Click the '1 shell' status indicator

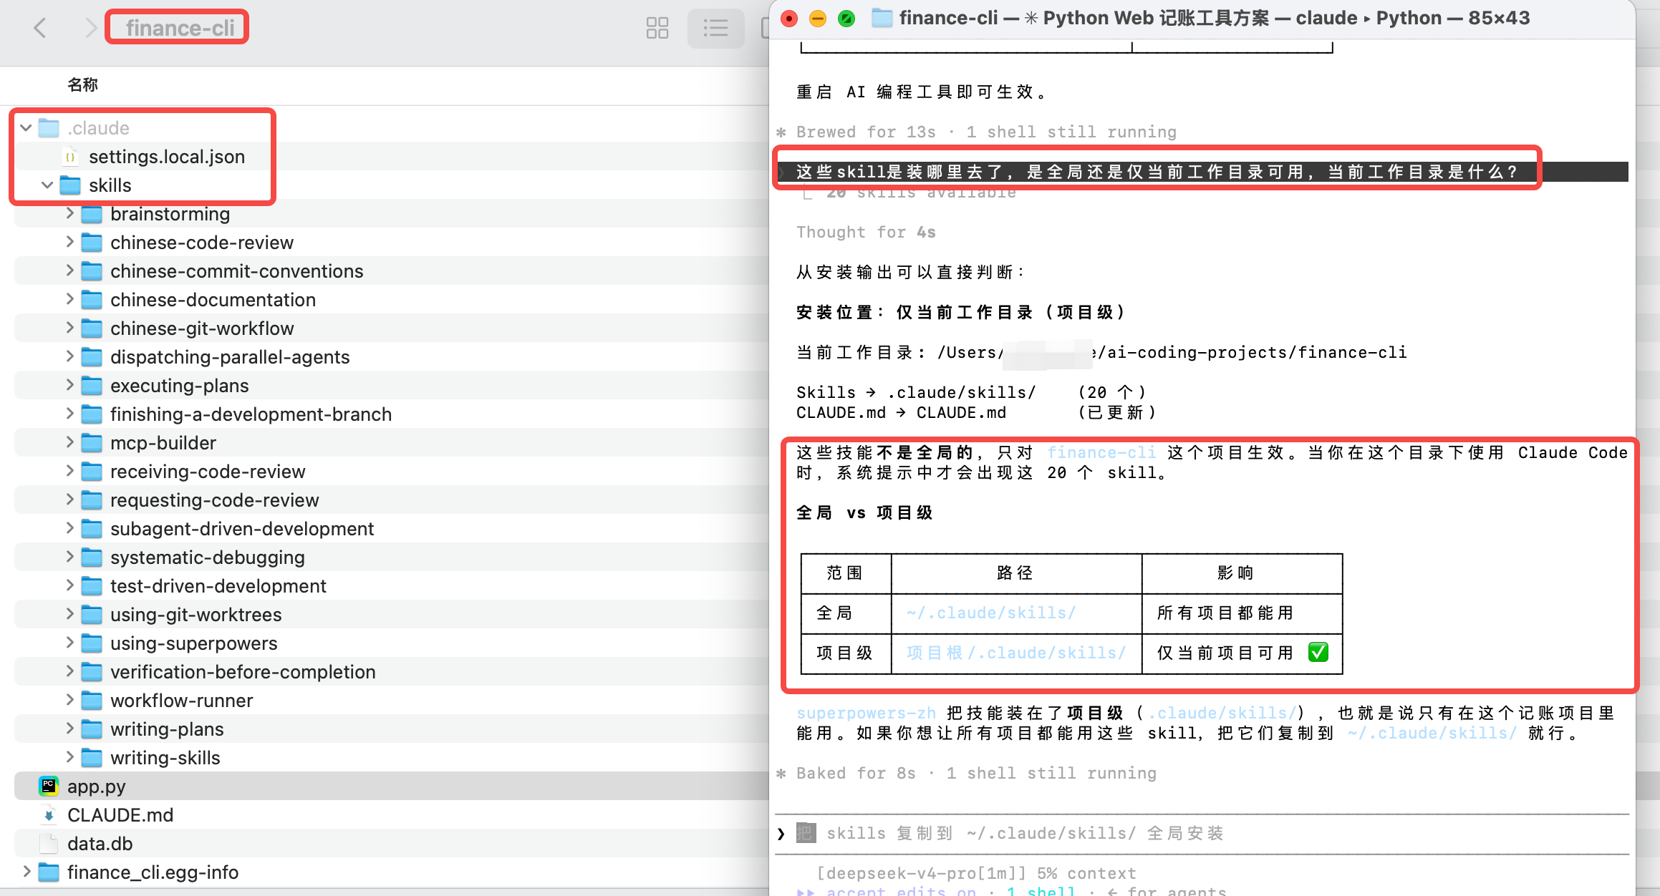(1041, 891)
